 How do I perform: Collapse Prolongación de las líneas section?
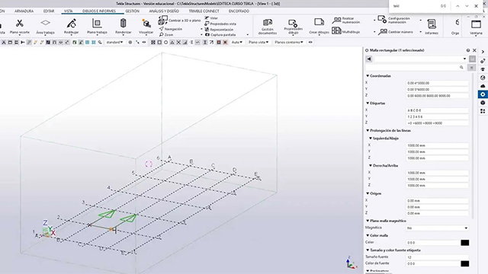(x=368, y=130)
